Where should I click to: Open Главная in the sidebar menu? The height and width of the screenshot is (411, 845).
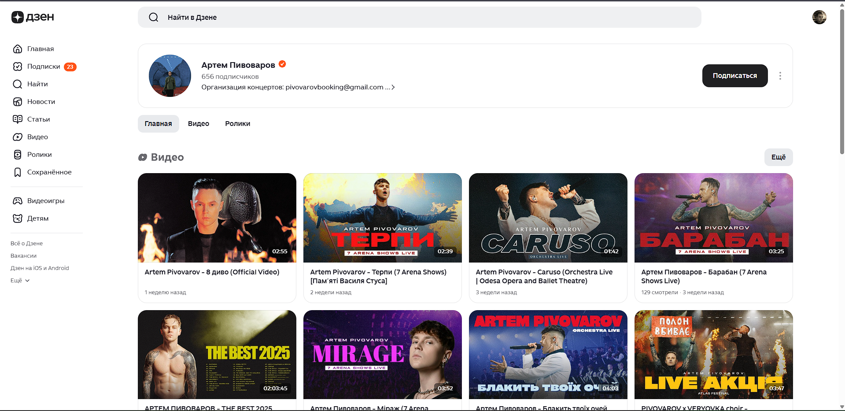click(41, 49)
